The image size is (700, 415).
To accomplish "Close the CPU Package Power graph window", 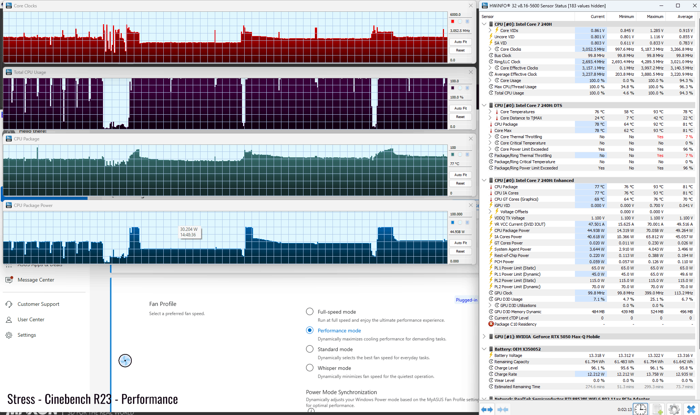I will point(471,205).
